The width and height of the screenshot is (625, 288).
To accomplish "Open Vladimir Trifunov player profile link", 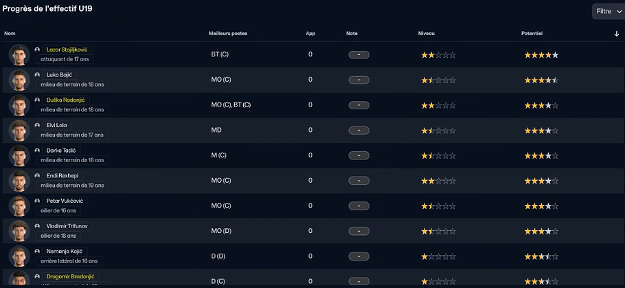I will point(67,225).
